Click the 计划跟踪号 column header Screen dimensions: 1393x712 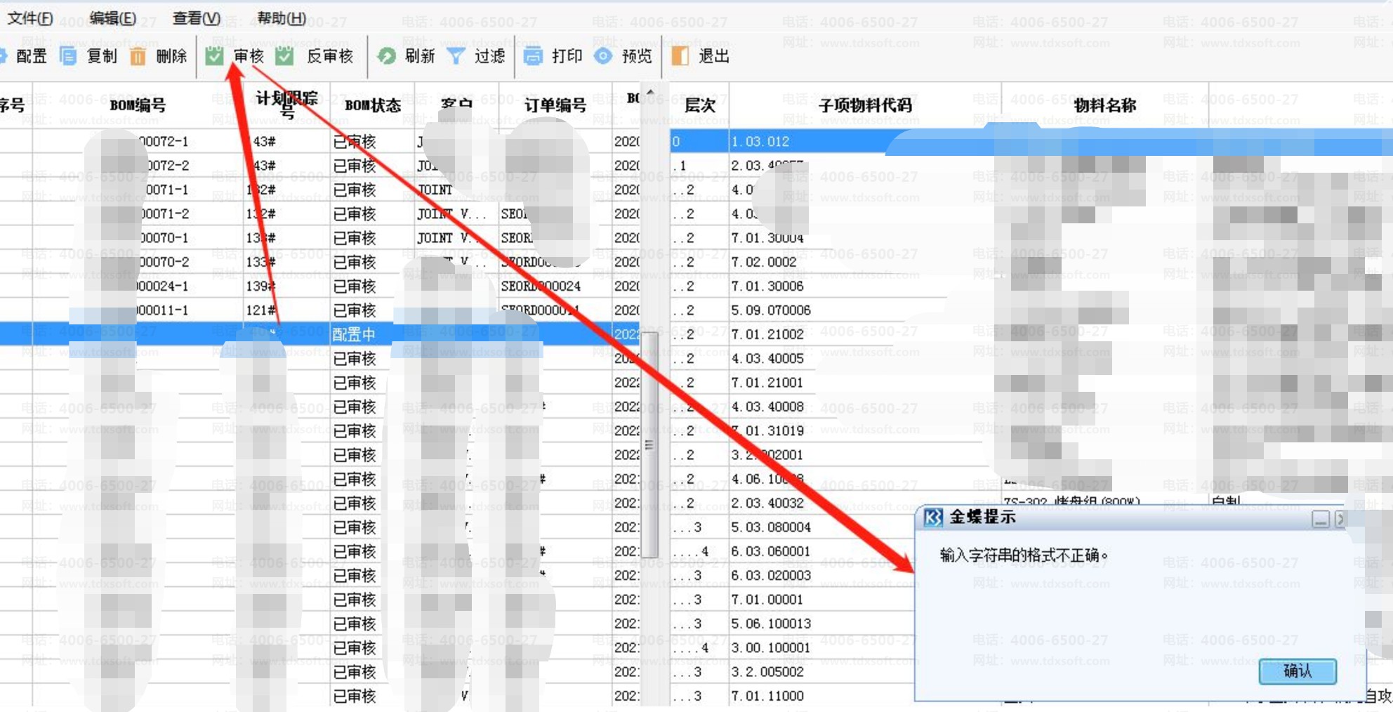pos(286,105)
